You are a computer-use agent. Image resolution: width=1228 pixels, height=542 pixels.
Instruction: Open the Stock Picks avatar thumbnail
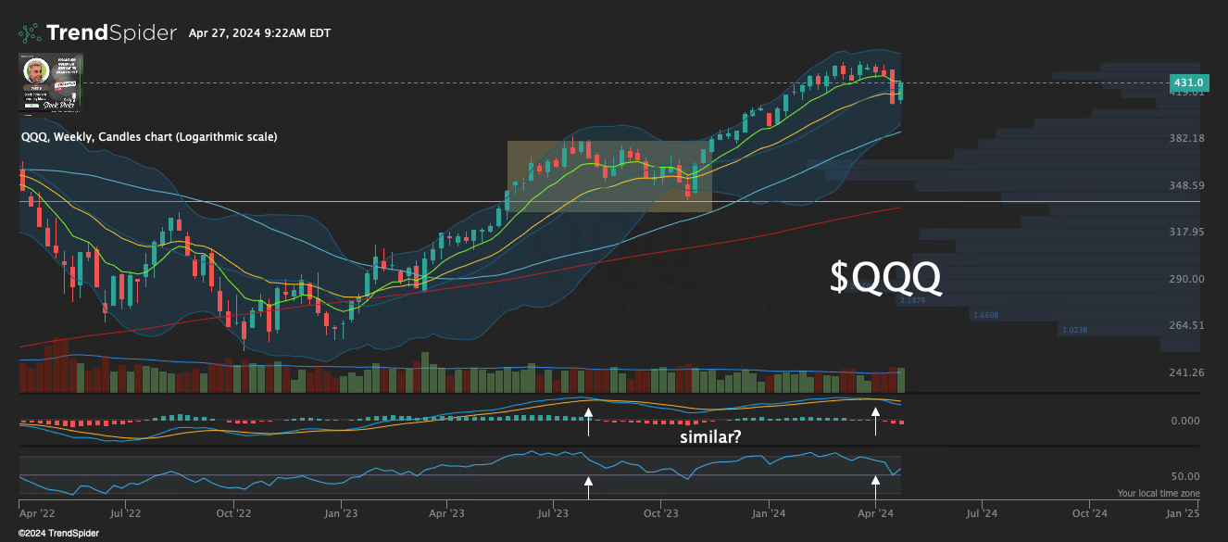click(51, 83)
